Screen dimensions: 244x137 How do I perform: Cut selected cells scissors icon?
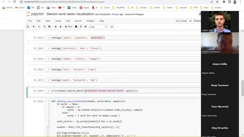pyautogui.click(x=39, y=27)
